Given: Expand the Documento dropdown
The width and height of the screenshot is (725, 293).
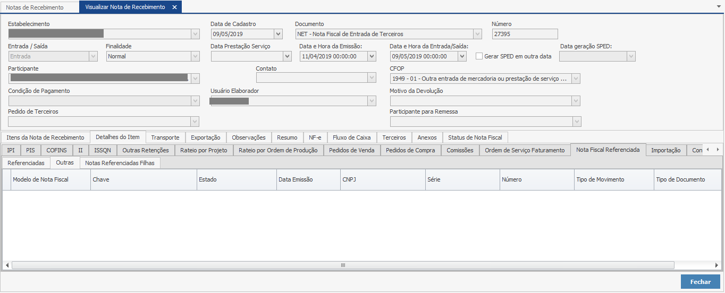Looking at the screenshot, I should (477, 34).
